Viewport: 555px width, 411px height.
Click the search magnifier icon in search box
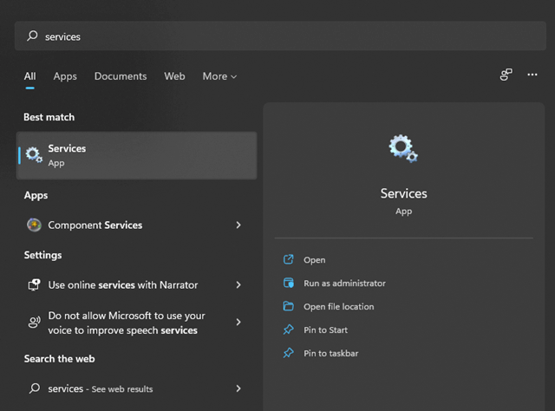click(32, 36)
